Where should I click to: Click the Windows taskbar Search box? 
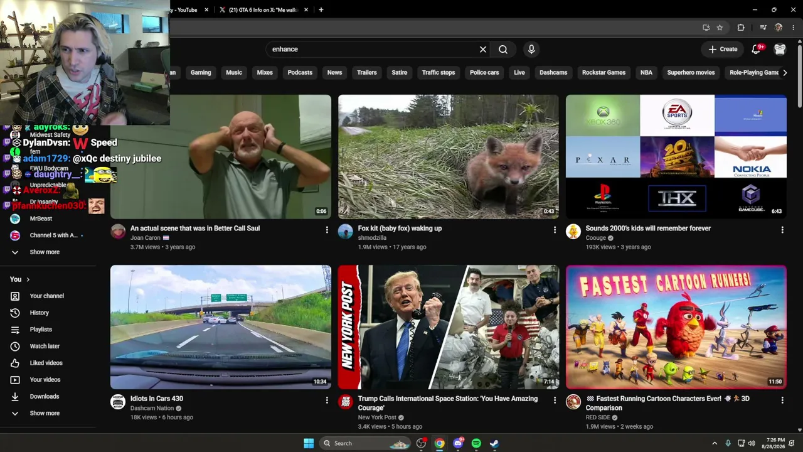pos(366,443)
